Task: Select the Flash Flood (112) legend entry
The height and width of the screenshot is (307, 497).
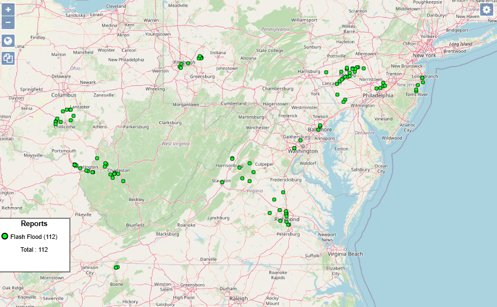Action: (x=34, y=237)
